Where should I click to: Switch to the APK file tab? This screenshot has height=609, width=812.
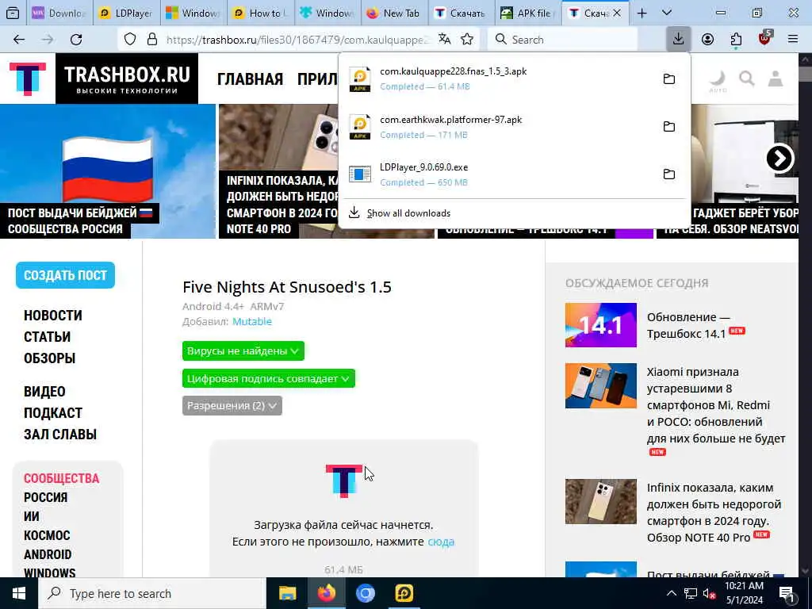(528, 13)
